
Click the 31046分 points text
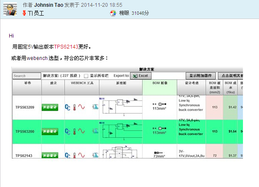tap(140, 13)
